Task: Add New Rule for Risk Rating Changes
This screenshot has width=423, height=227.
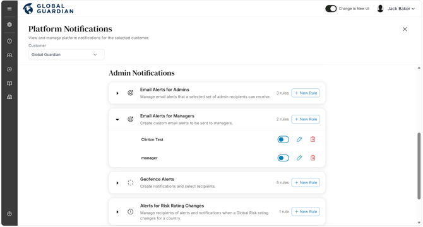Action: pyautogui.click(x=306, y=212)
